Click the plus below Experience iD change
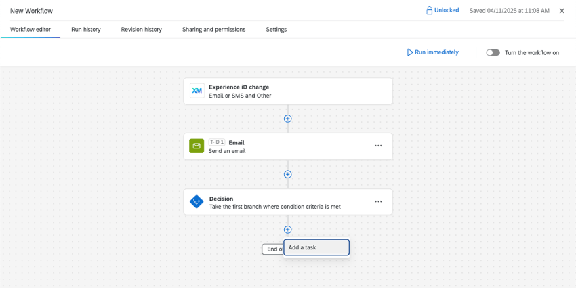 (x=287, y=119)
